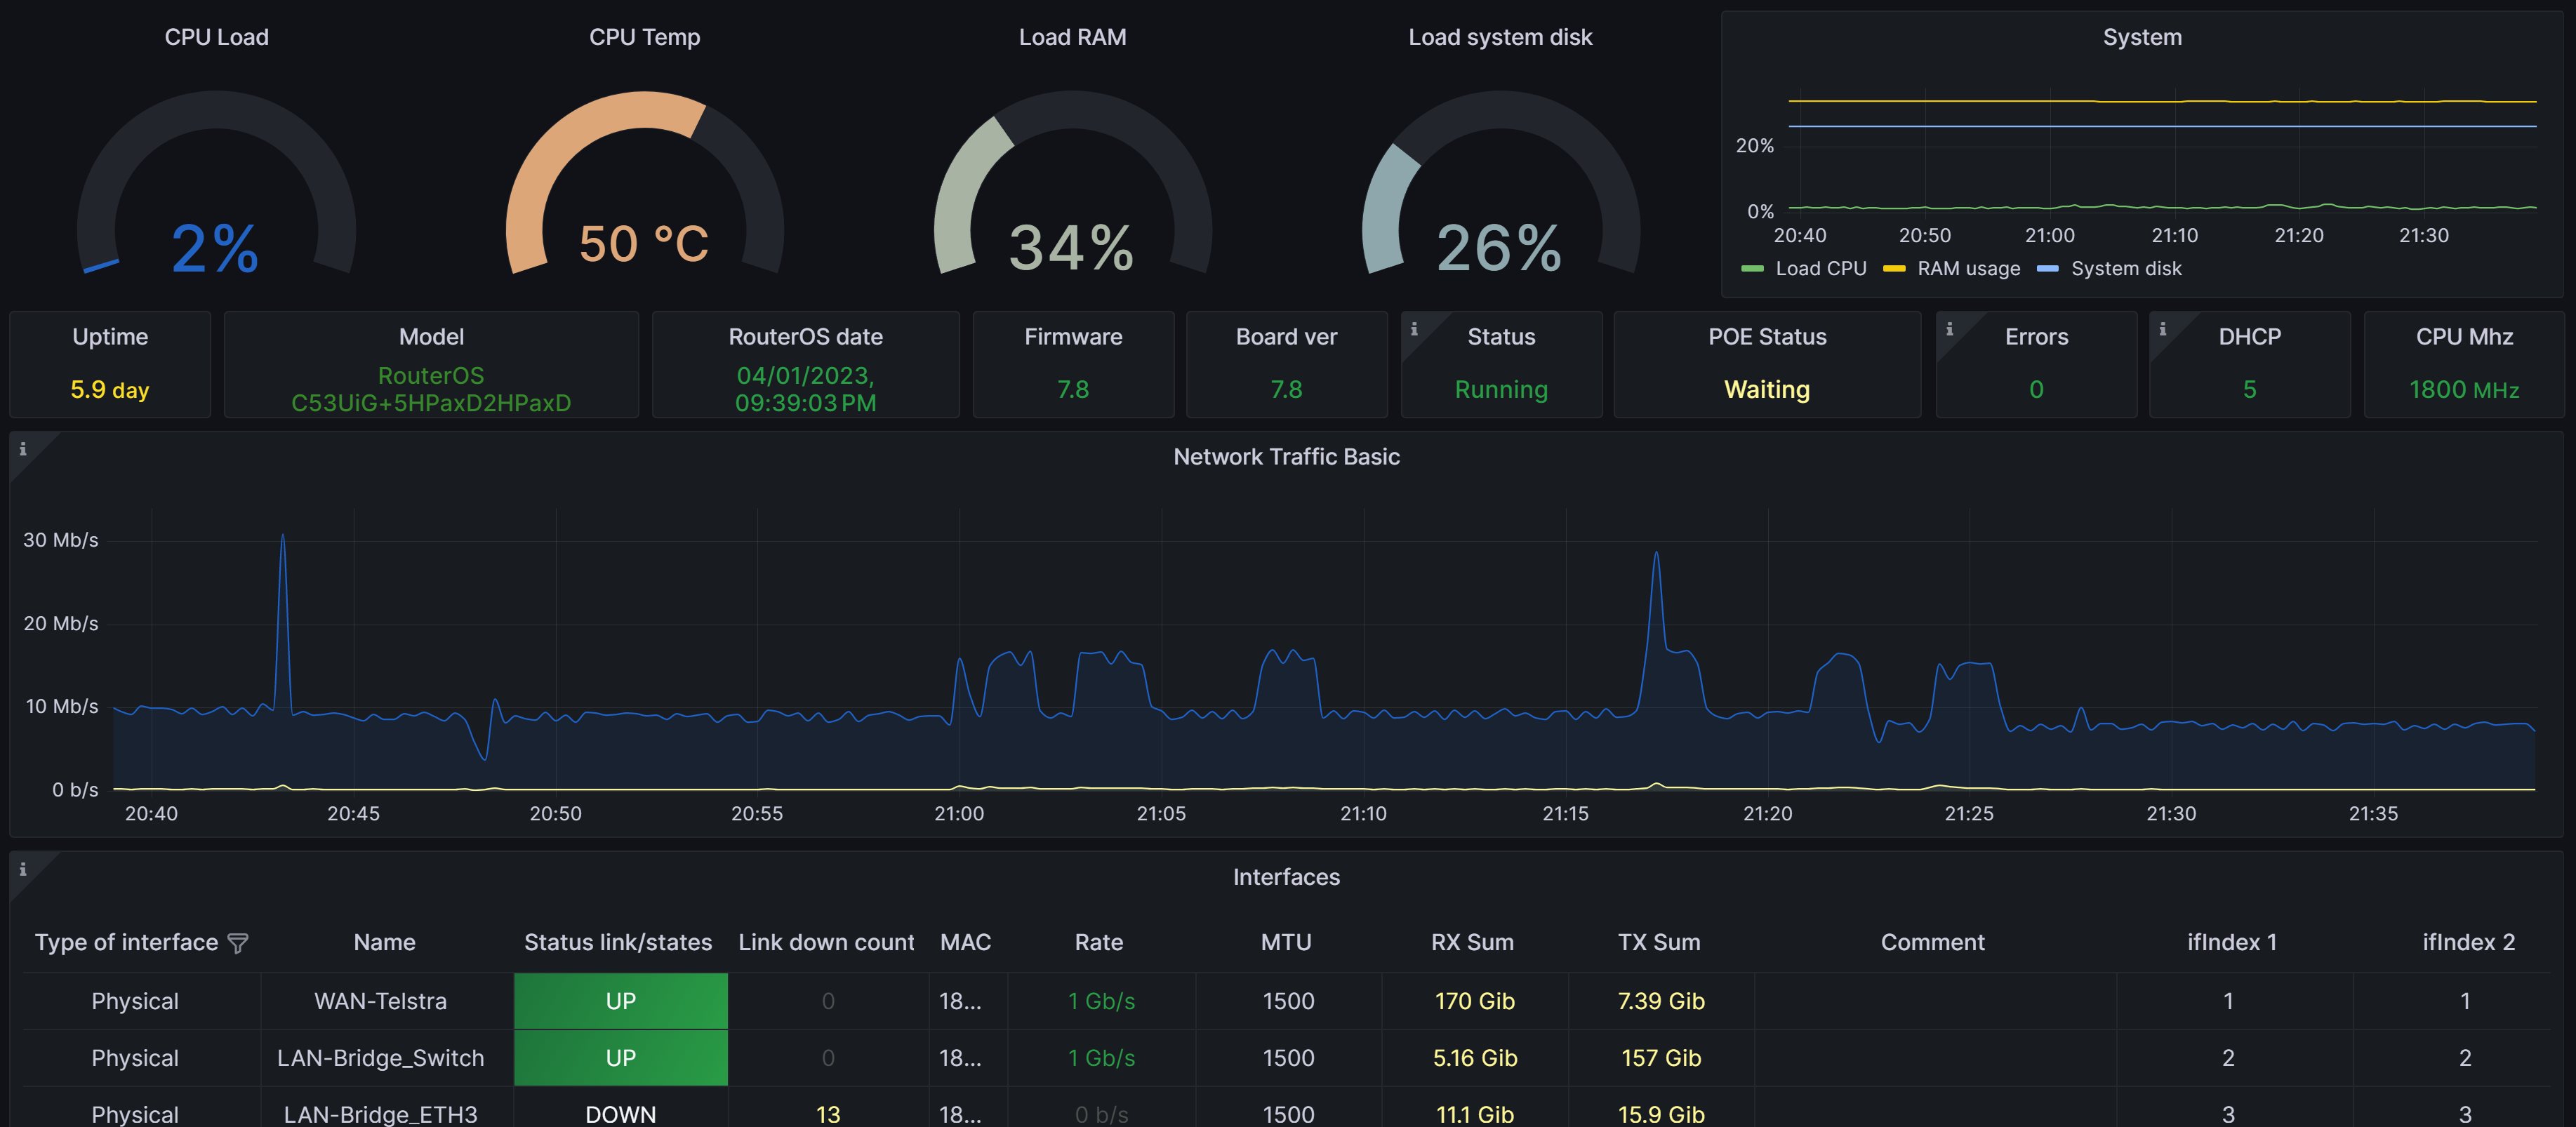The image size is (2576, 1127).
Task: Toggle RAM usage series in legend
Action: pyautogui.click(x=1968, y=268)
